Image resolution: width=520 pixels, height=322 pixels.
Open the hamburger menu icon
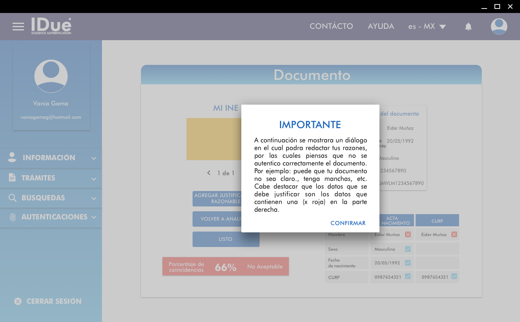pyautogui.click(x=18, y=27)
